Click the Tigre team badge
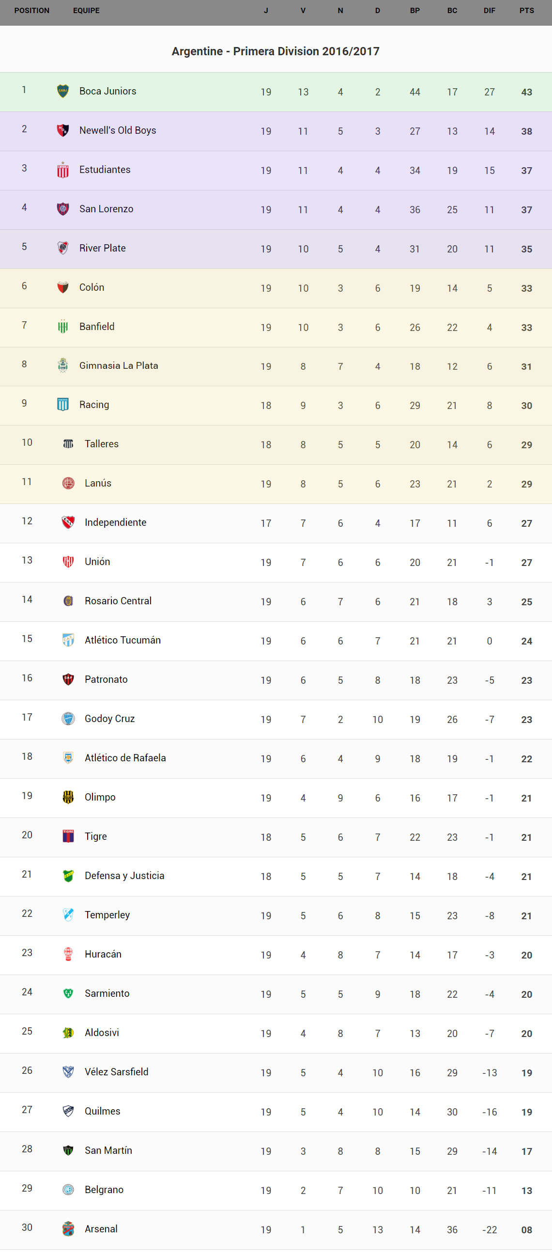This screenshot has height=1258, width=552. (68, 836)
